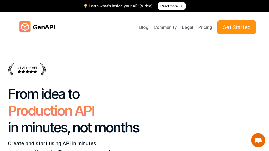Open the API video announcement link
Screen dimensions: 269x151
point(120,6)
